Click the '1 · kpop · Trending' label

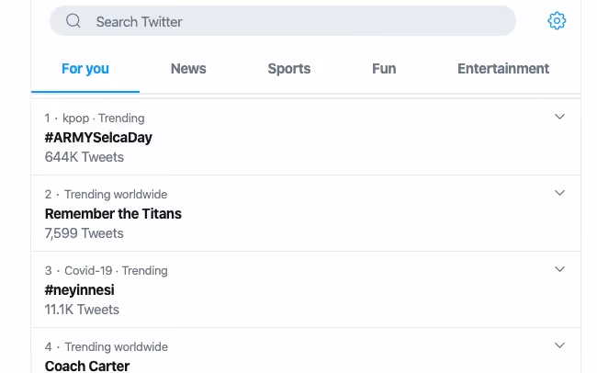tap(95, 119)
